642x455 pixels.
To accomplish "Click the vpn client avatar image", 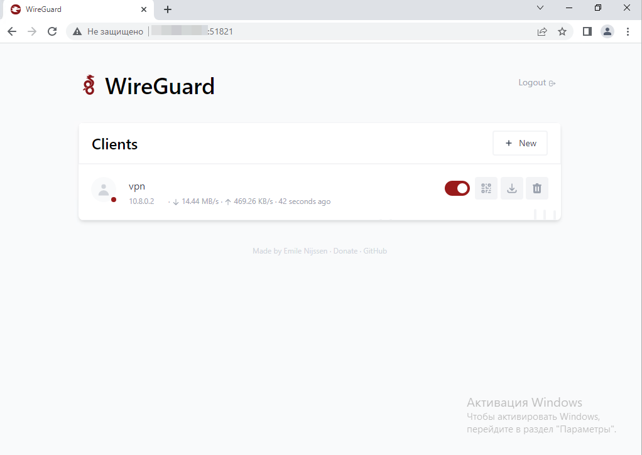I will [x=104, y=189].
